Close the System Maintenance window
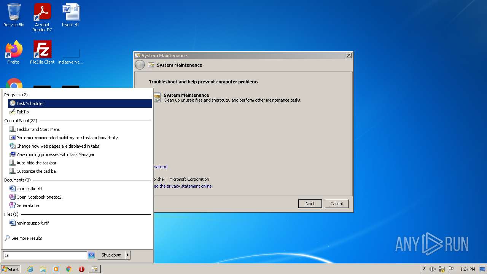 tap(349, 56)
